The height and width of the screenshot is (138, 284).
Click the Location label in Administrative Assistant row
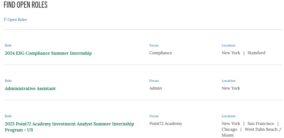pyautogui.click(x=229, y=81)
